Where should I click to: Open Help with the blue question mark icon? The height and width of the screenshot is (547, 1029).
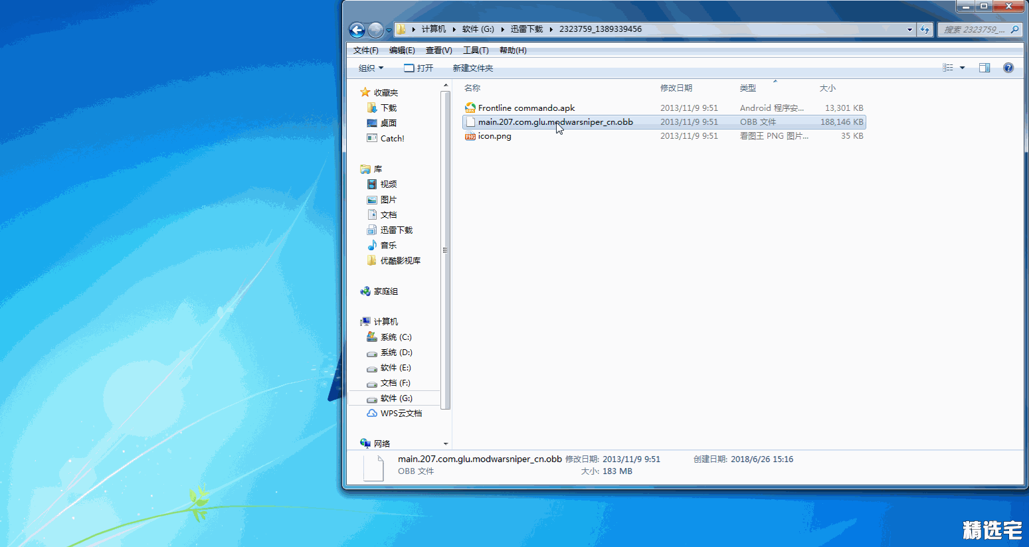tap(1008, 68)
